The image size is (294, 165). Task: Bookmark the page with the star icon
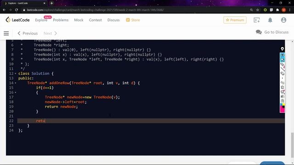pyautogui.click(x=258, y=10)
